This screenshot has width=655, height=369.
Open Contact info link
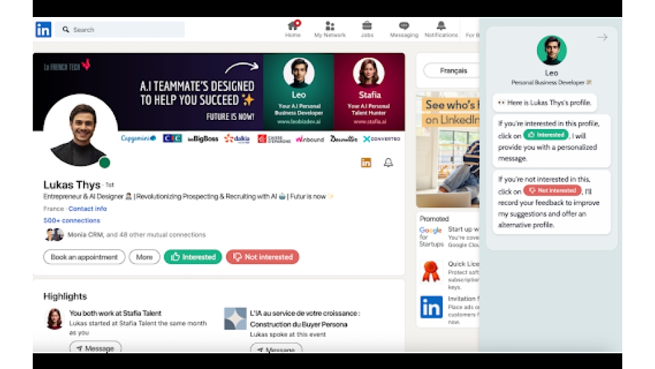(87, 208)
